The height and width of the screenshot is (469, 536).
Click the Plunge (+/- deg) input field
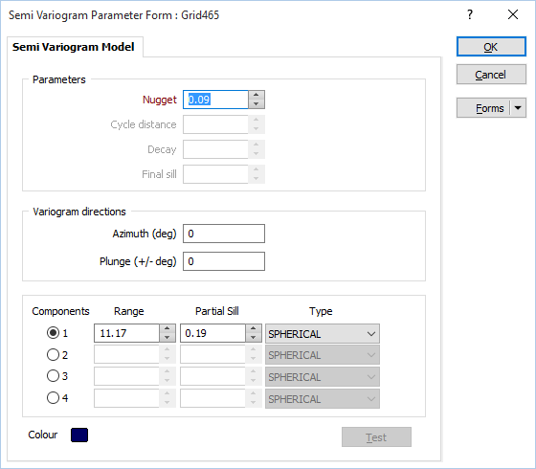[224, 261]
